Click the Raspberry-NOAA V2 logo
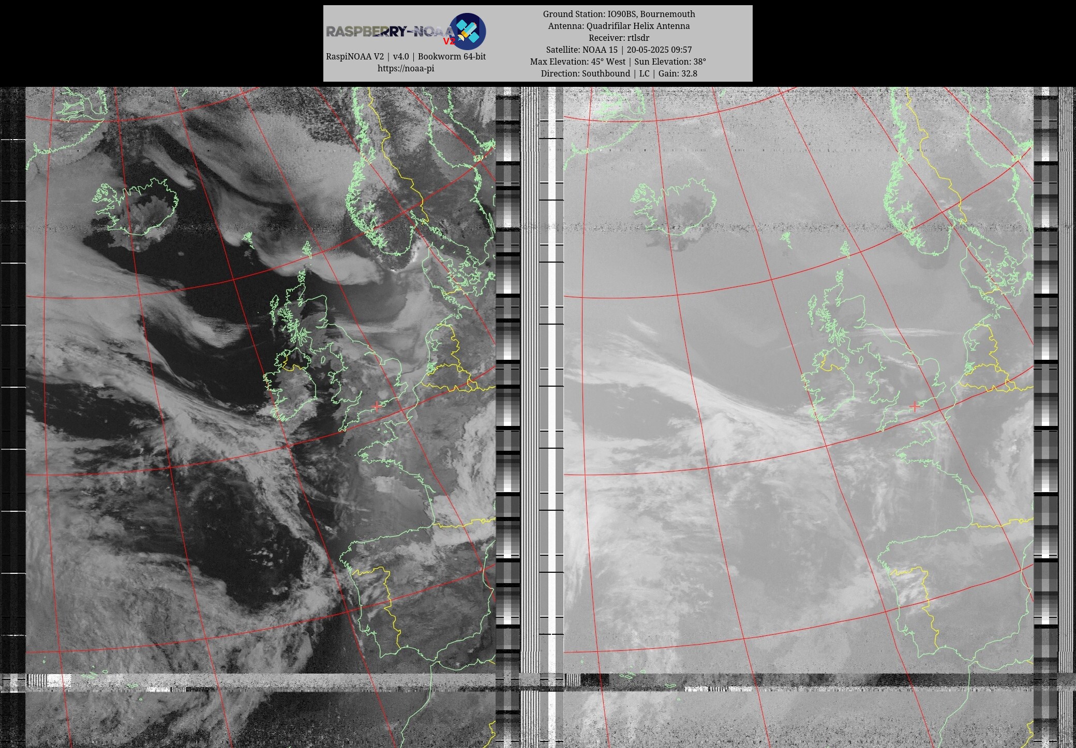The image size is (1076, 748). (x=406, y=31)
